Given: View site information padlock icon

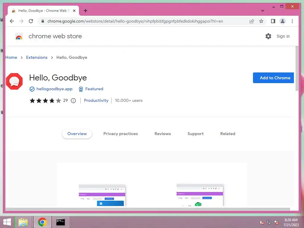Looking at the screenshot, I should [x=43, y=21].
